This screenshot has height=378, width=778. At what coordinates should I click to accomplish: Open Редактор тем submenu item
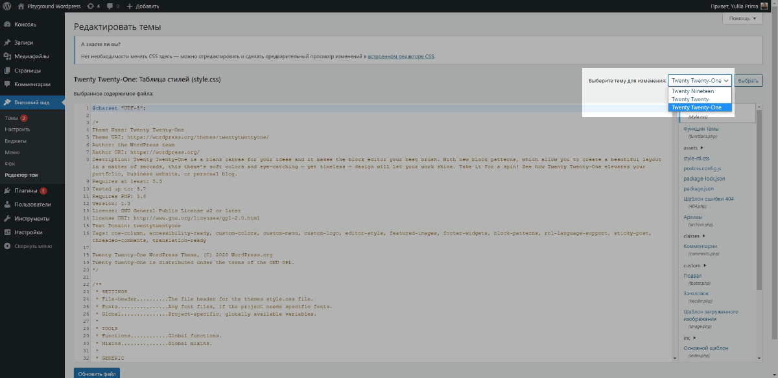point(21,175)
